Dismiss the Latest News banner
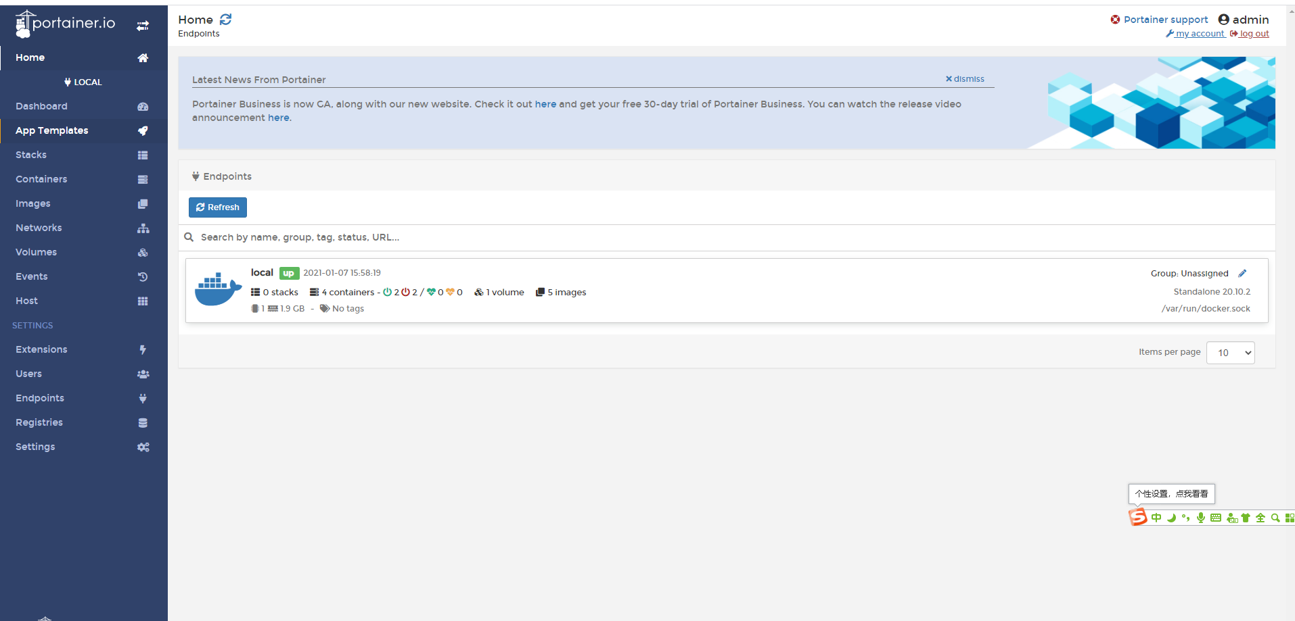1295x621 pixels. click(x=965, y=79)
